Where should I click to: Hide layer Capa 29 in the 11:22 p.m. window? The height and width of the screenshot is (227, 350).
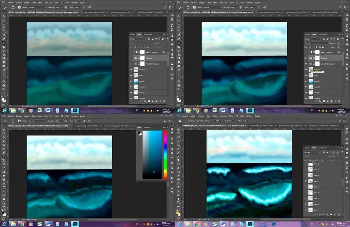(x=306, y=181)
